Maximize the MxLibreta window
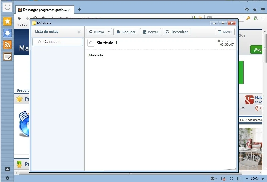 tap(223, 23)
